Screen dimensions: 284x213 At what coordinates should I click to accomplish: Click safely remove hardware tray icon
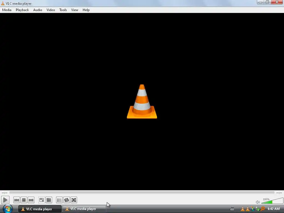258,209
